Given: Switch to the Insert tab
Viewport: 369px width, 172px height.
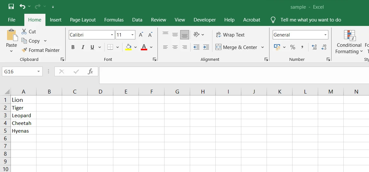Looking at the screenshot, I should pos(56,20).
